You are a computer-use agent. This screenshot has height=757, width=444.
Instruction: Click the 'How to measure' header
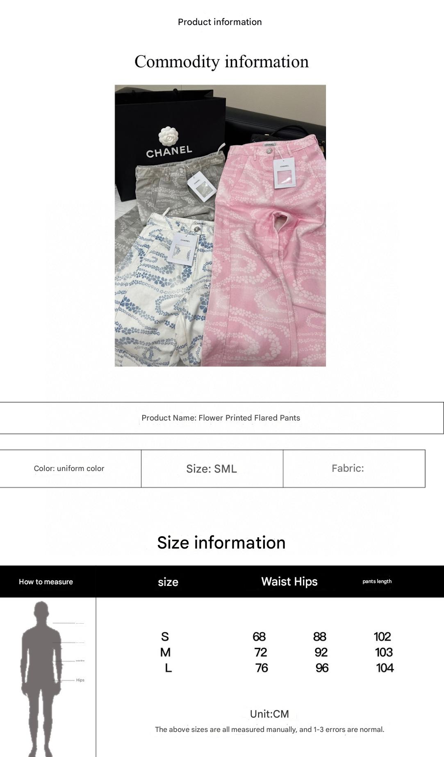pos(46,581)
